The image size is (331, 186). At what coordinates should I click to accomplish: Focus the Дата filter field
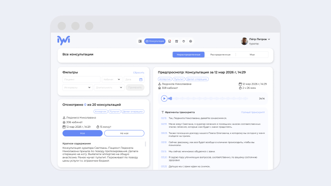(134, 79)
